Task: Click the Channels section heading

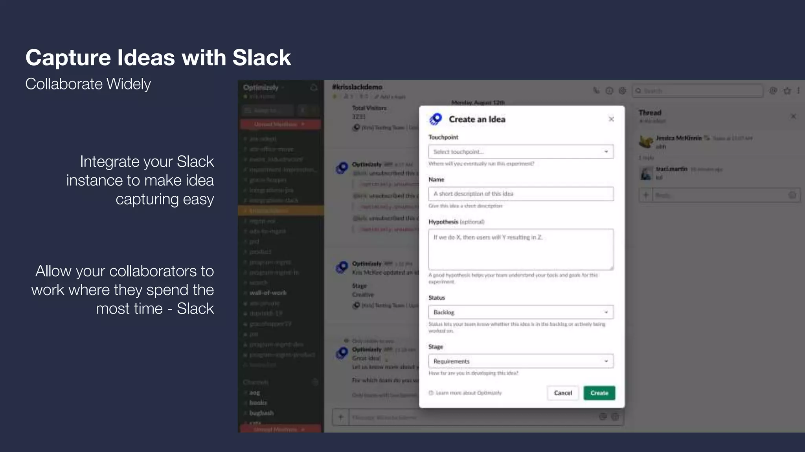Action: coord(255,382)
